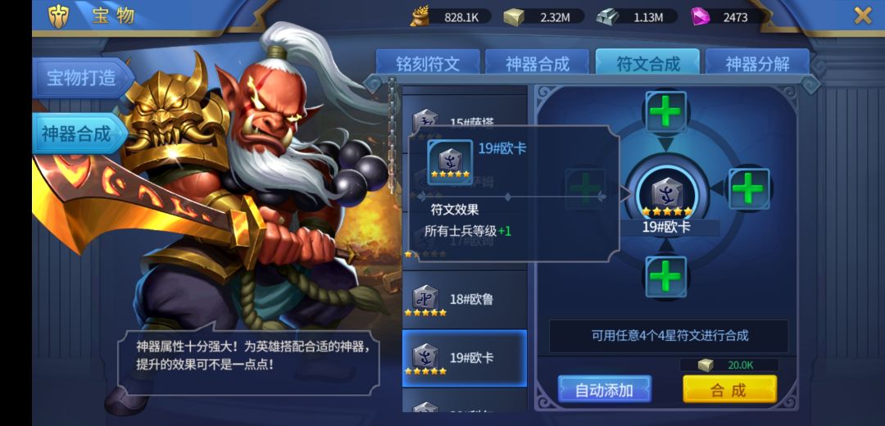Viewport: 885px width, 426px height.
Task: Click the shield emblem beside 宝物 title
Action: click(x=58, y=16)
